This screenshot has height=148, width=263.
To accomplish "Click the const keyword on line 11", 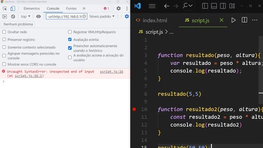I will (178, 117).
